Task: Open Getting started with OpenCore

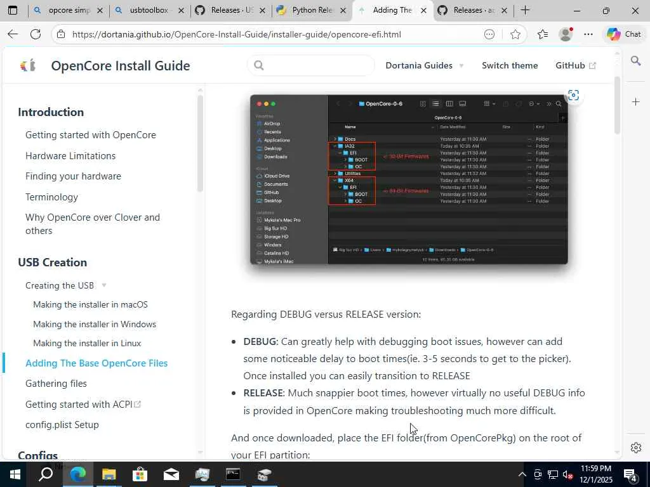Action: [90, 135]
